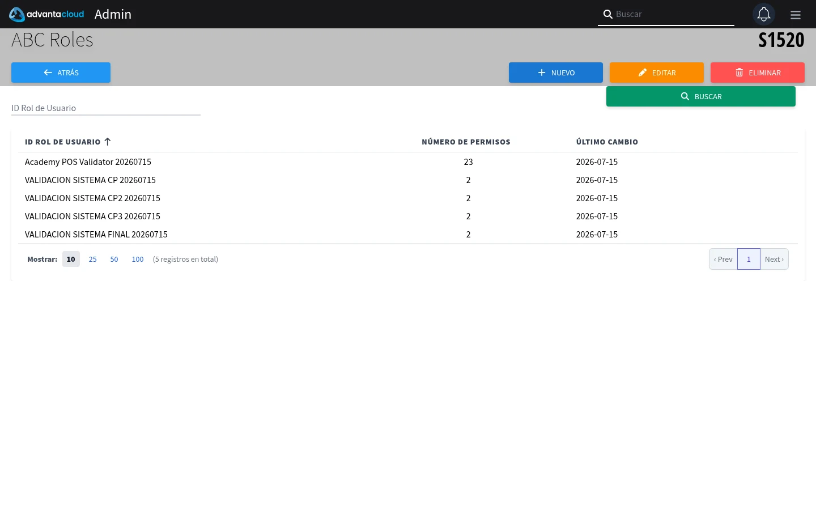Screen dimensions: 816x510
Task: Focus the ID Rol de Usuario field
Action: pyautogui.click(x=106, y=108)
